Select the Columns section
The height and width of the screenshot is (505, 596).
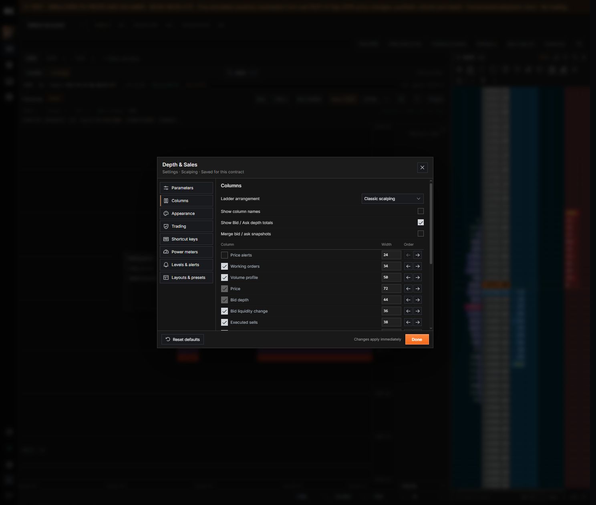(186, 201)
